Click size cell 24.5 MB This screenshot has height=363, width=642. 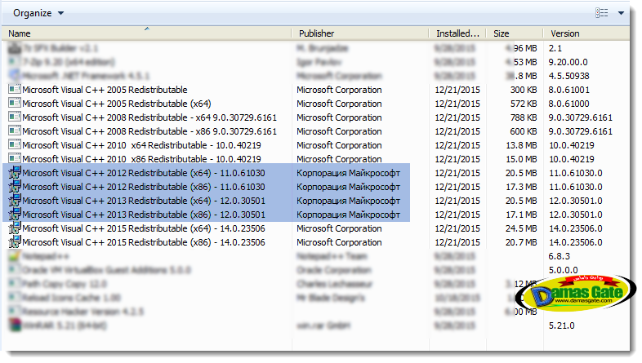521,228
